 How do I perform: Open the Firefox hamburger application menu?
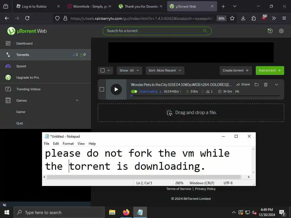coord(284,18)
